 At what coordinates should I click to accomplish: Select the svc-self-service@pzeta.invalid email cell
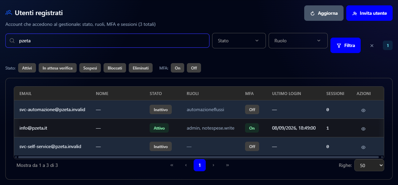pos(50,146)
